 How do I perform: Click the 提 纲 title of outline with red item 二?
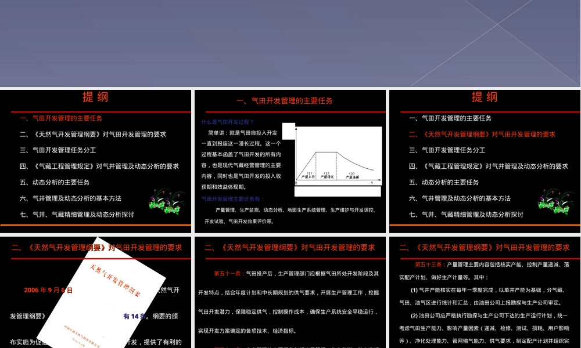pos(485,97)
